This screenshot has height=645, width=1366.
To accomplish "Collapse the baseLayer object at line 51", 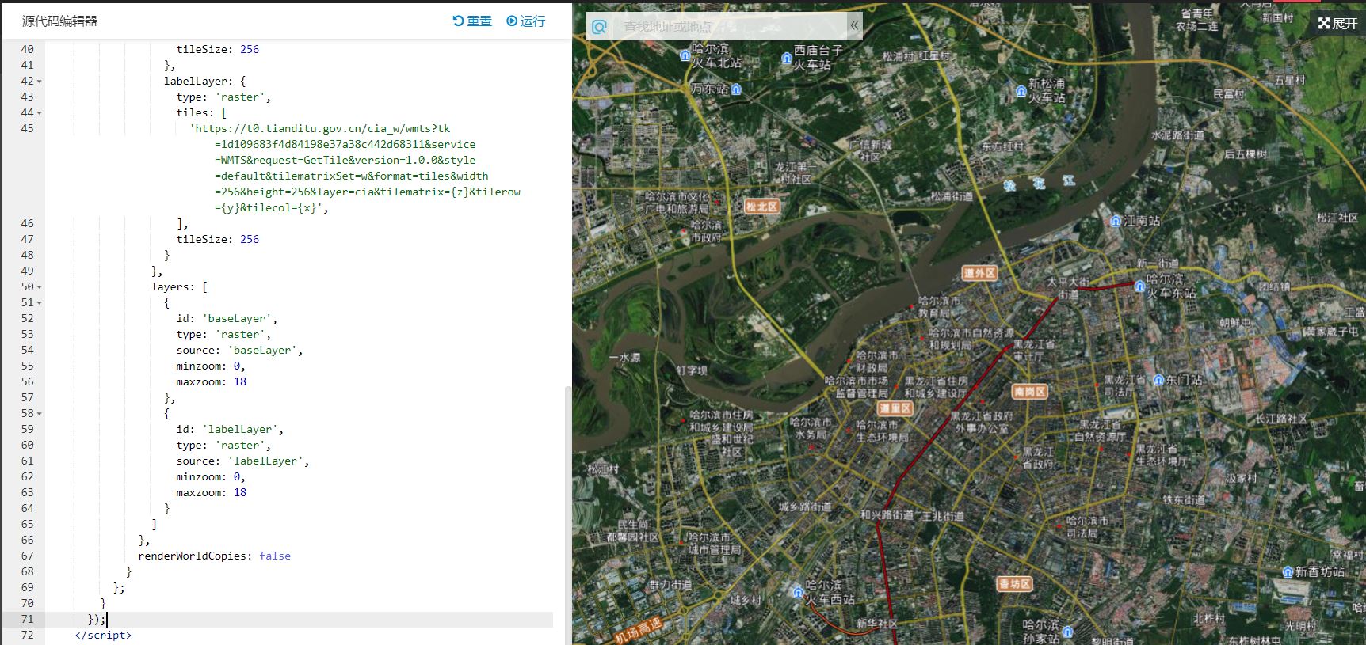I will click(x=40, y=303).
